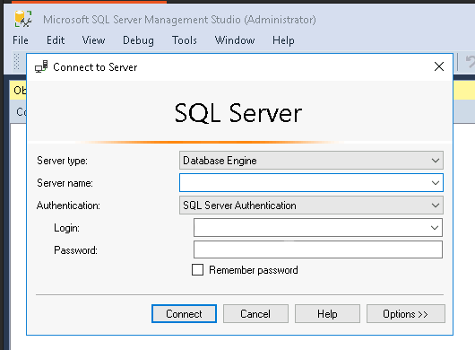Open the Server name dropdown arrow
This screenshot has width=475, height=350.
point(436,183)
